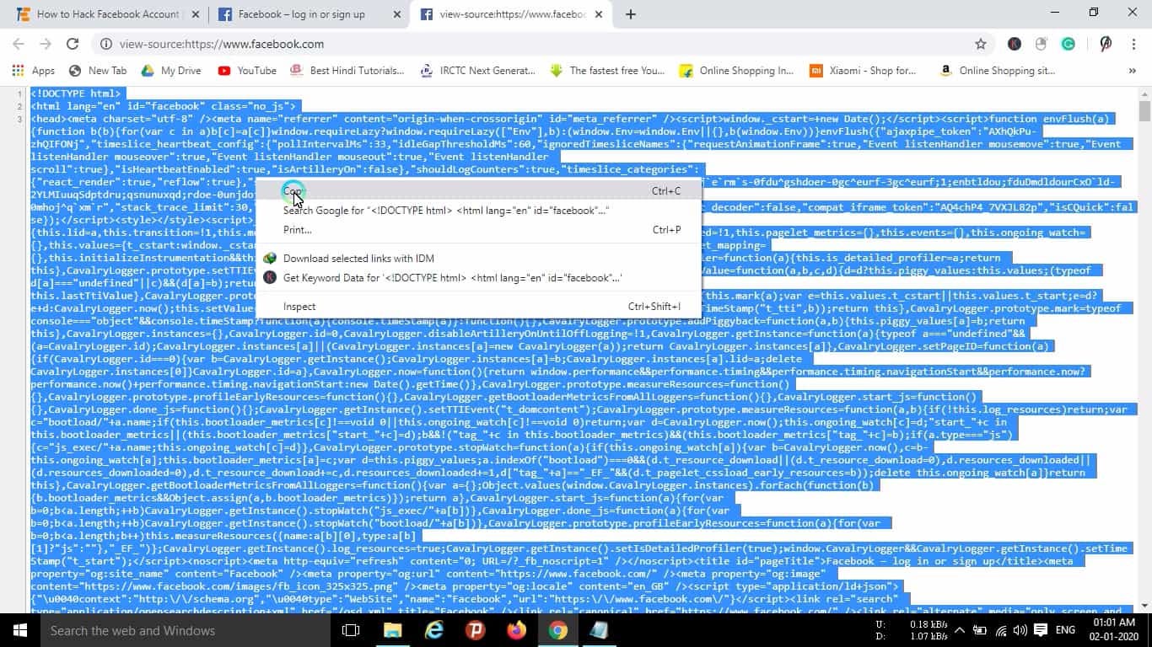This screenshot has height=647, width=1152.
Task: Open the Apps bookmarks shortcut
Action: [x=34, y=71]
